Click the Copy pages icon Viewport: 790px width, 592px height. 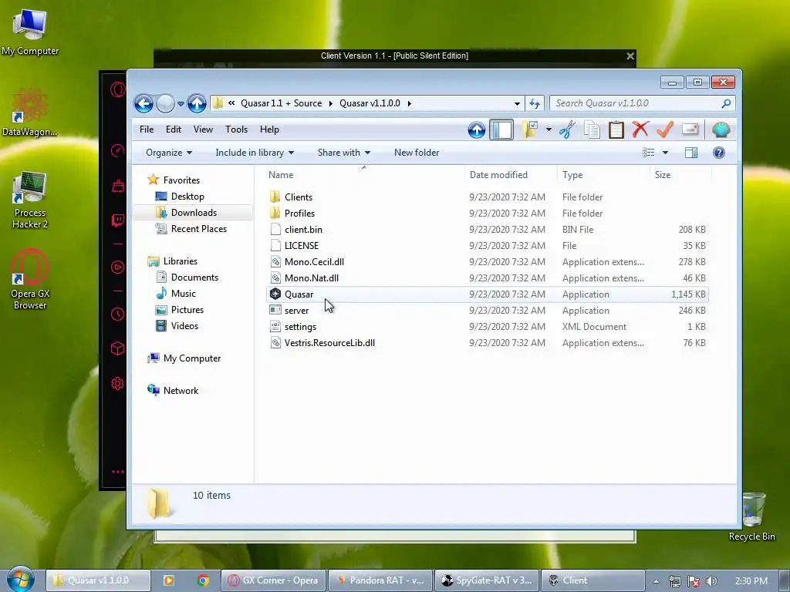coord(592,129)
